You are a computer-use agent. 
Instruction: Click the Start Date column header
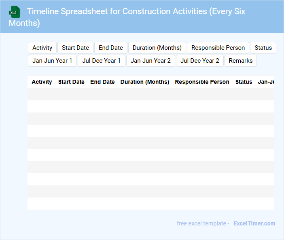pos(71,82)
